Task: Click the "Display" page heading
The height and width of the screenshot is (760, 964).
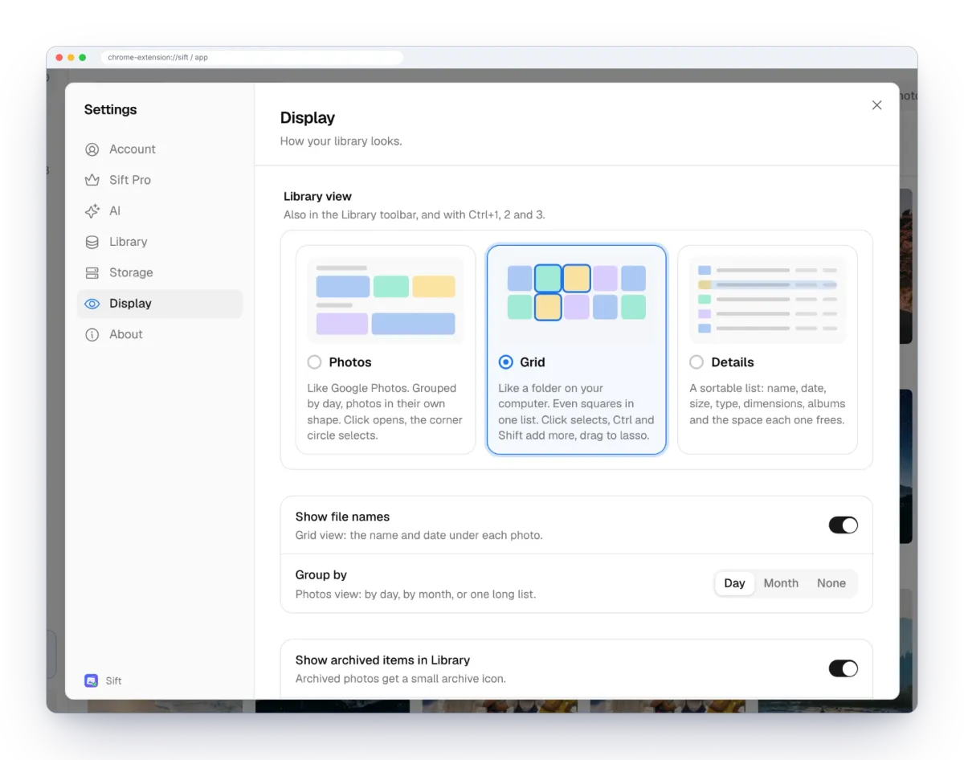Action: point(307,118)
